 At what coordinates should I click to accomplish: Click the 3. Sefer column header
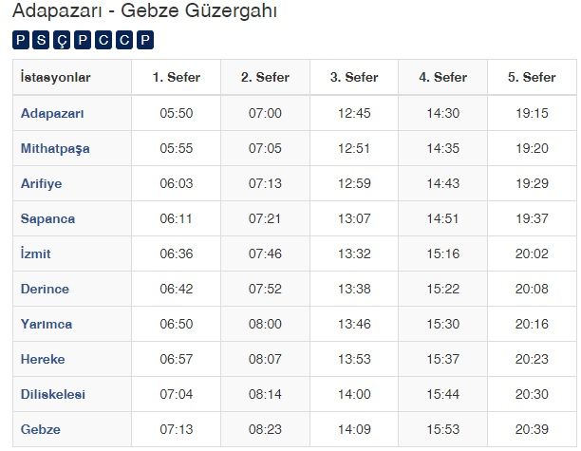click(x=354, y=77)
